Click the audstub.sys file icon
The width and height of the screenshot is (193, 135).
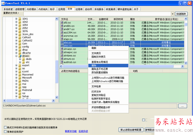coord(62,62)
